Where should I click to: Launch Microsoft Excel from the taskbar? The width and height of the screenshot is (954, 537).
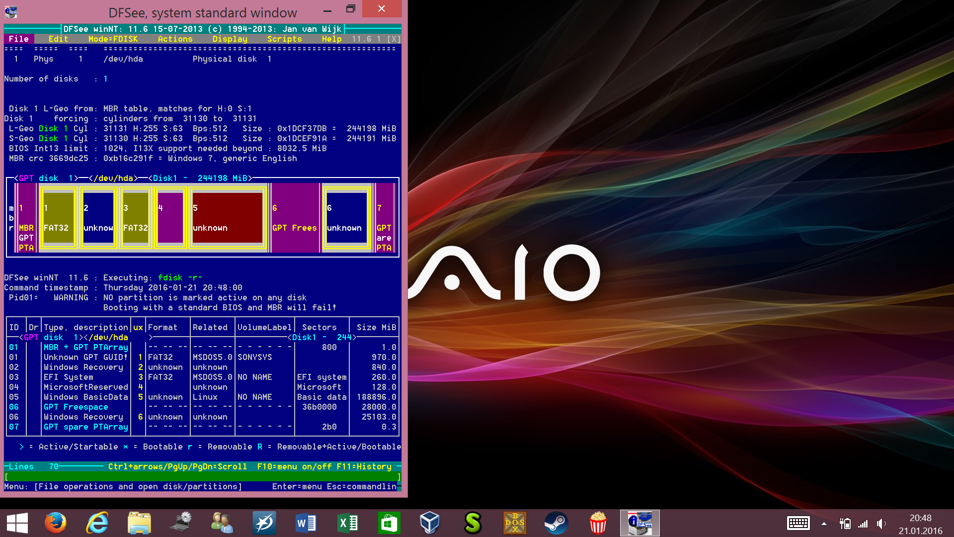pos(347,523)
